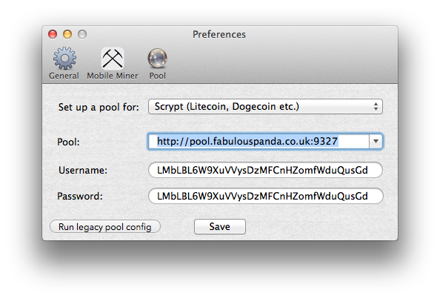Image resolution: width=440 pixels, height=299 pixels.
Task: Expand the Pool URL combo box arrow
Action: pyautogui.click(x=376, y=142)
